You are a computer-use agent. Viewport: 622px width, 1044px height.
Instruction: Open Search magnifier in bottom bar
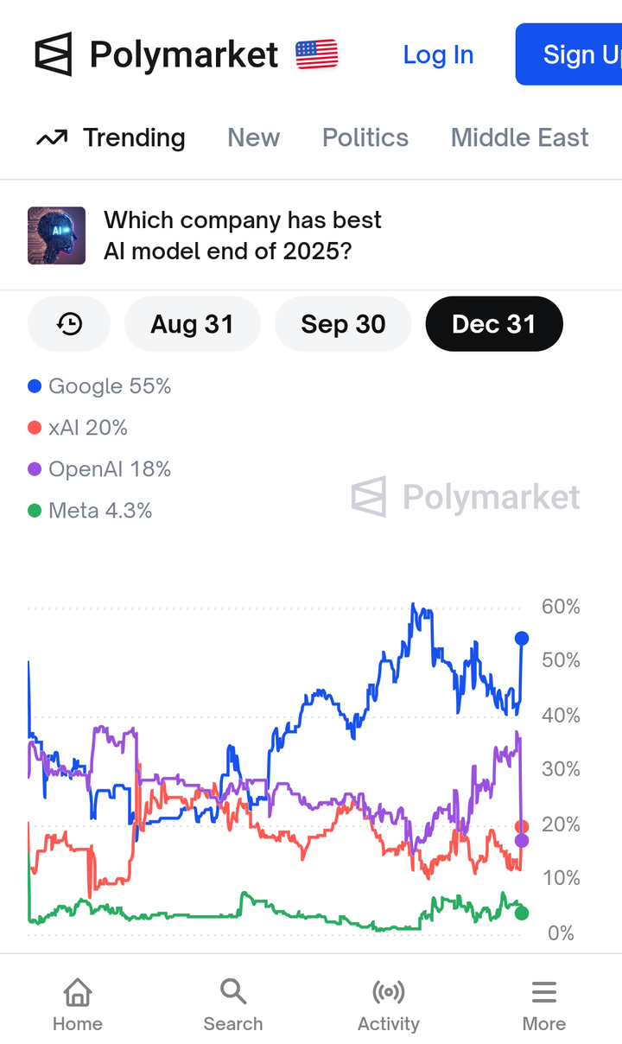point(233,991)
